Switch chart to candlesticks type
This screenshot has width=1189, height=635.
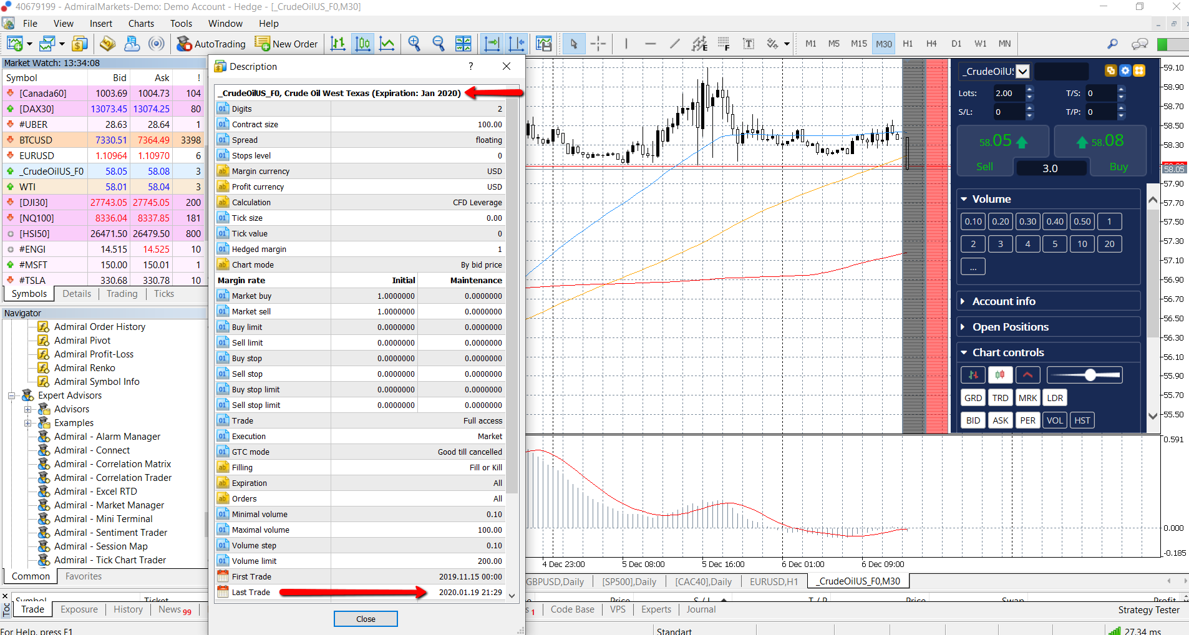(x=362, y=44)
